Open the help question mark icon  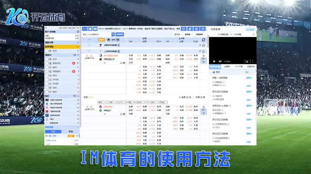point(90,29)
